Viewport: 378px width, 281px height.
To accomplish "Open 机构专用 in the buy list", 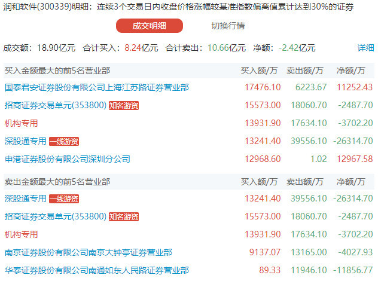I will (x=21, y=123).
